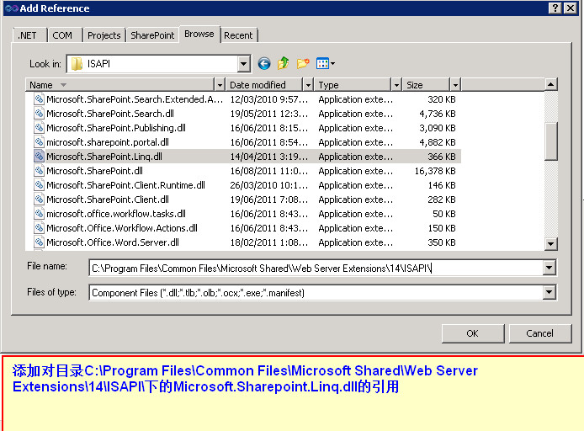The height and width of the screenshot is (431, 584).
Task: Switch to the SharePoint tab
Action: (152, 35)
